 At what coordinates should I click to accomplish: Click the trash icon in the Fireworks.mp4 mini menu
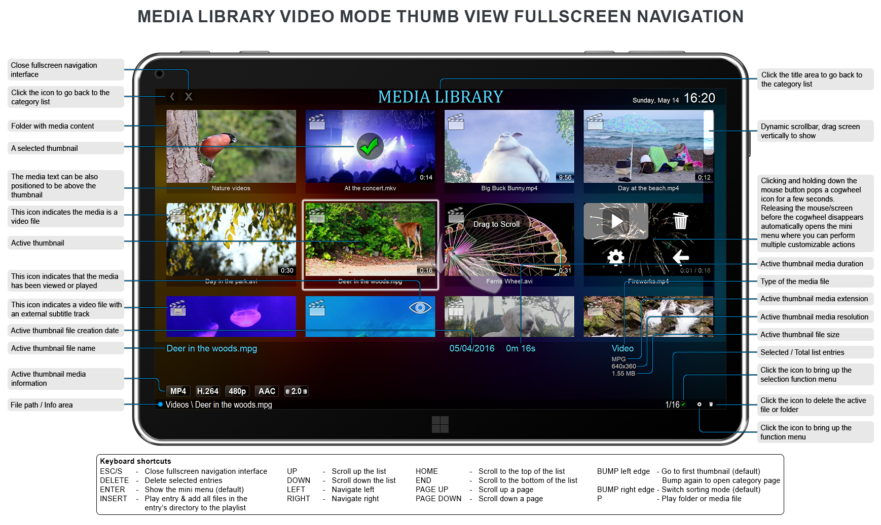click(680, 221)
